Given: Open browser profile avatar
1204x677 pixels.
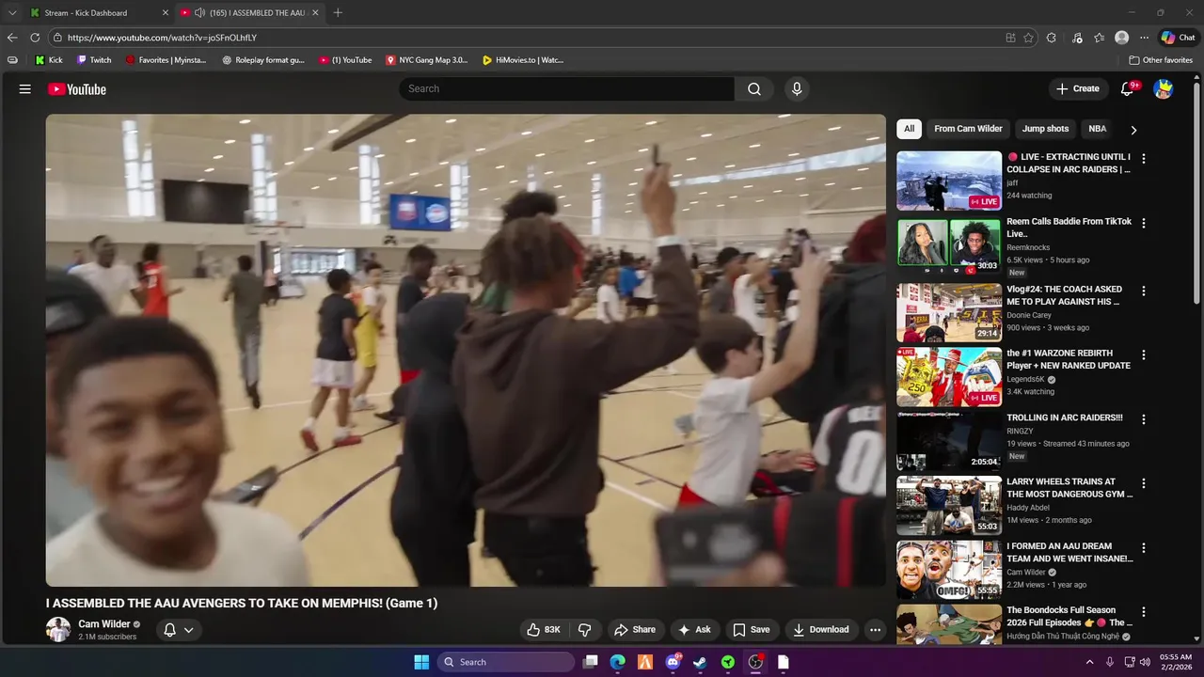Looking at the screenshot, I should click(1121, 38).
